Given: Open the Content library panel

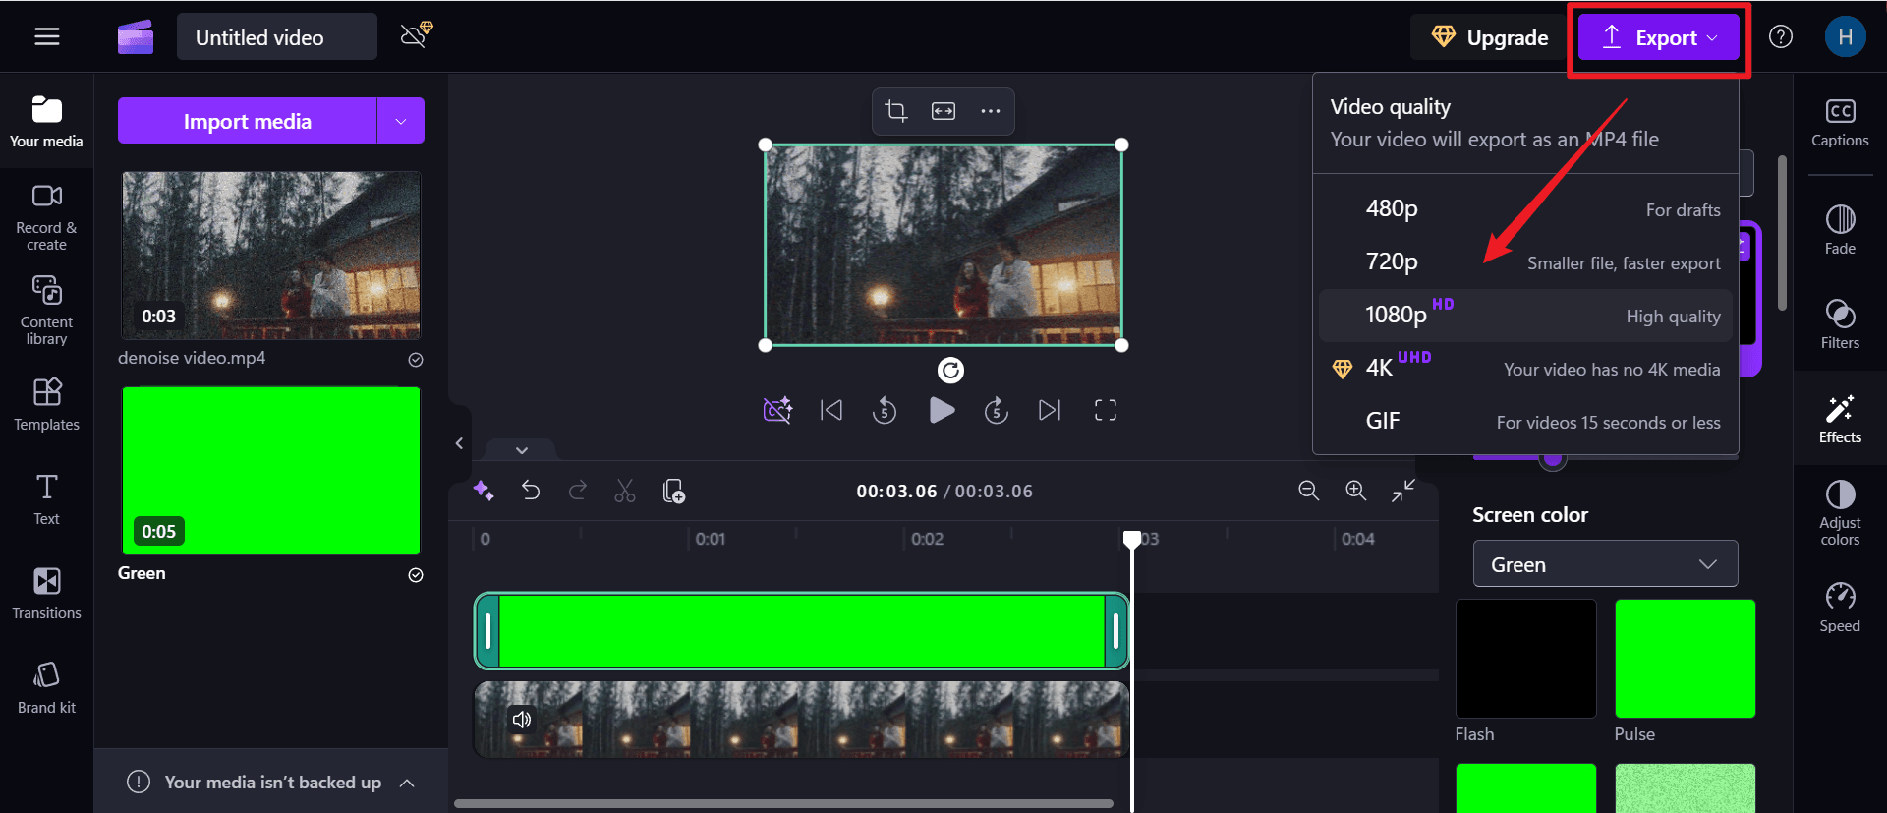Looking at the screenshot, I should (x=46, y=311).
